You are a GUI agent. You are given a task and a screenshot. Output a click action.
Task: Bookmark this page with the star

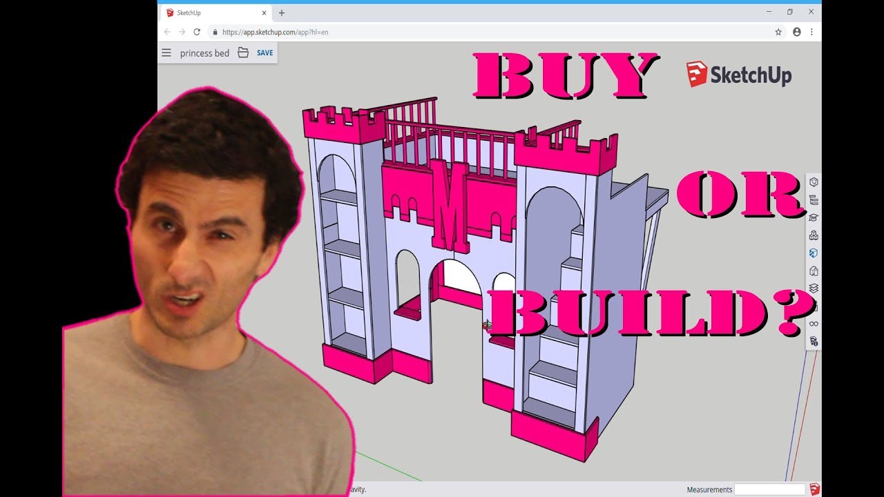778,32
